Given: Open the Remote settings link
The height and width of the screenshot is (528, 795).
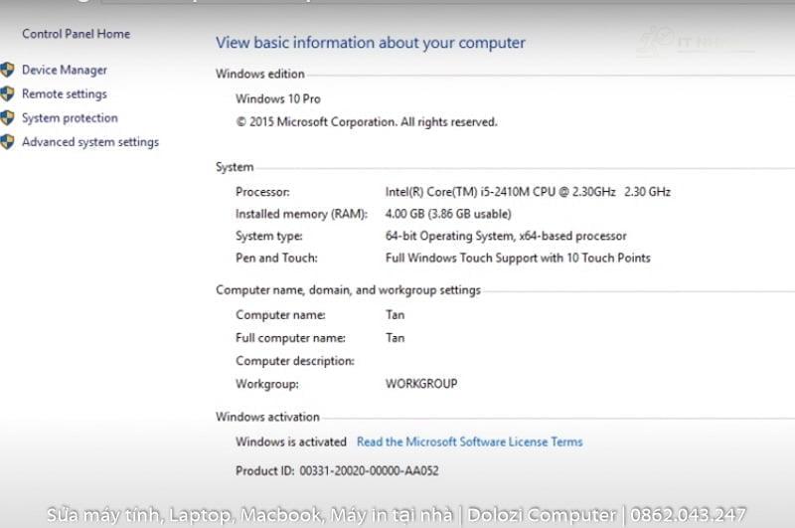Looking at the screenshot, I should 65,94.
